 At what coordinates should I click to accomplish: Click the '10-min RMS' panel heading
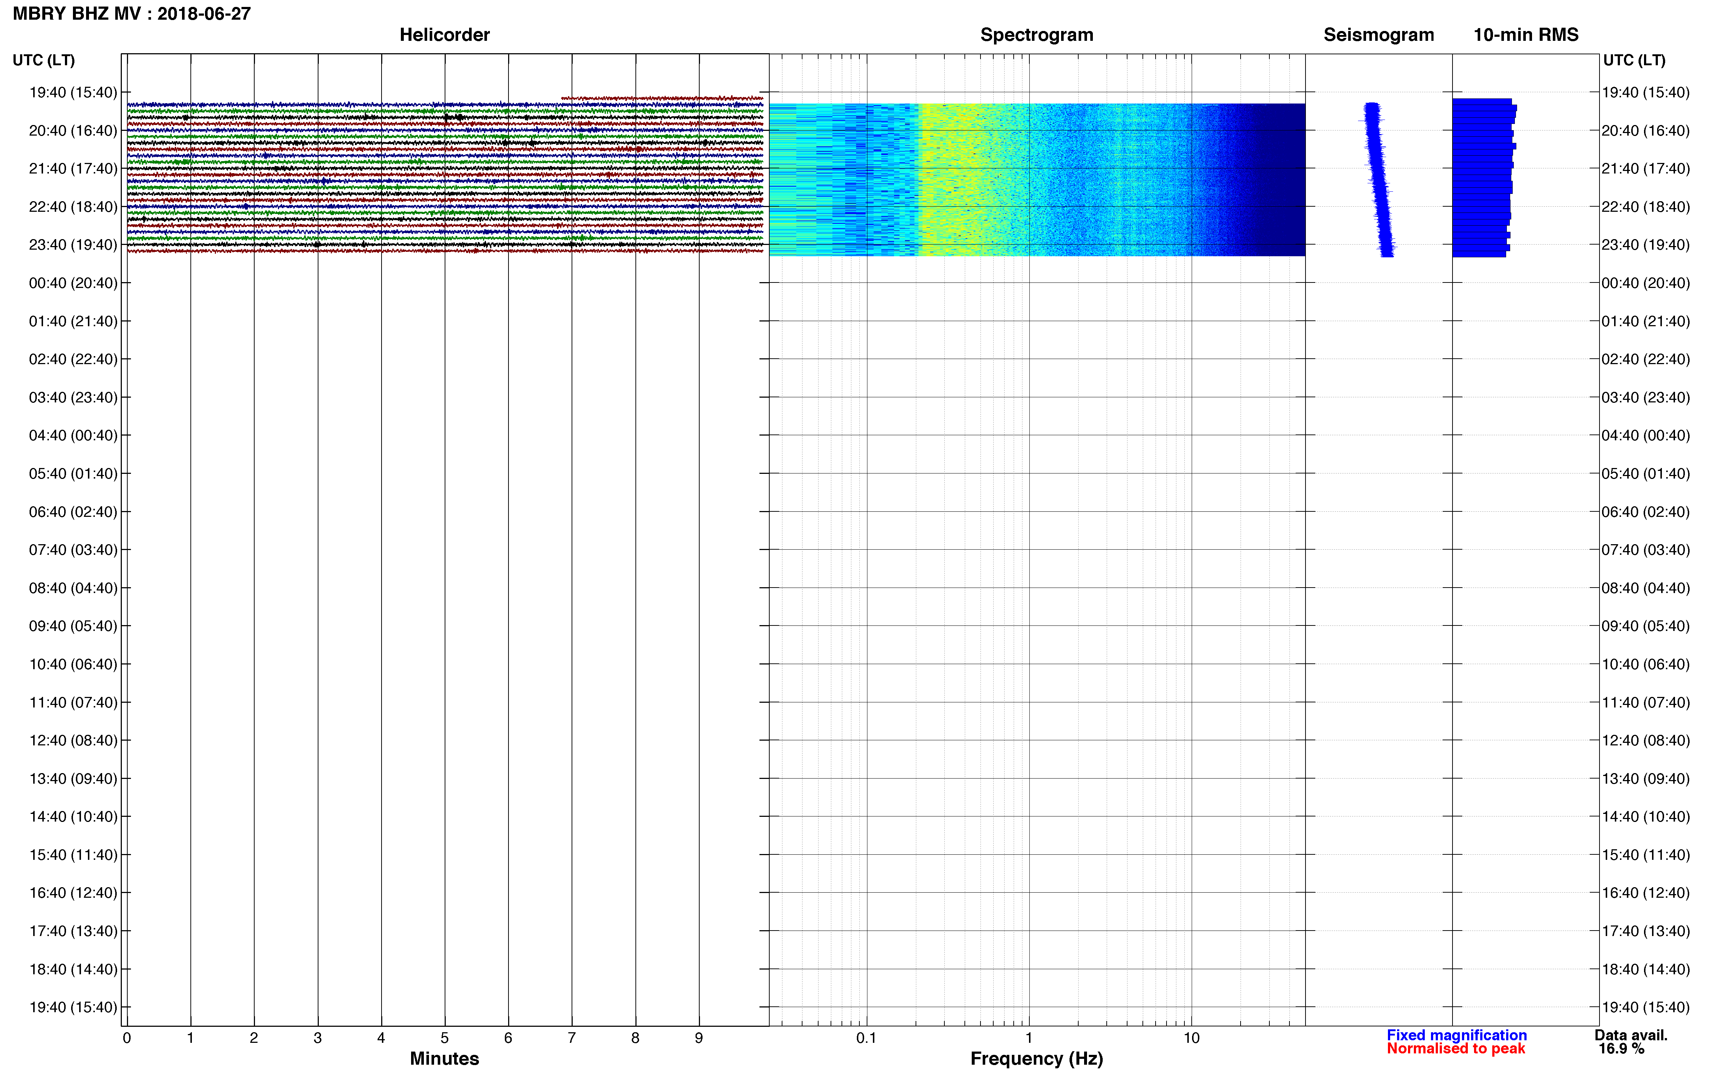(1526, 34)
